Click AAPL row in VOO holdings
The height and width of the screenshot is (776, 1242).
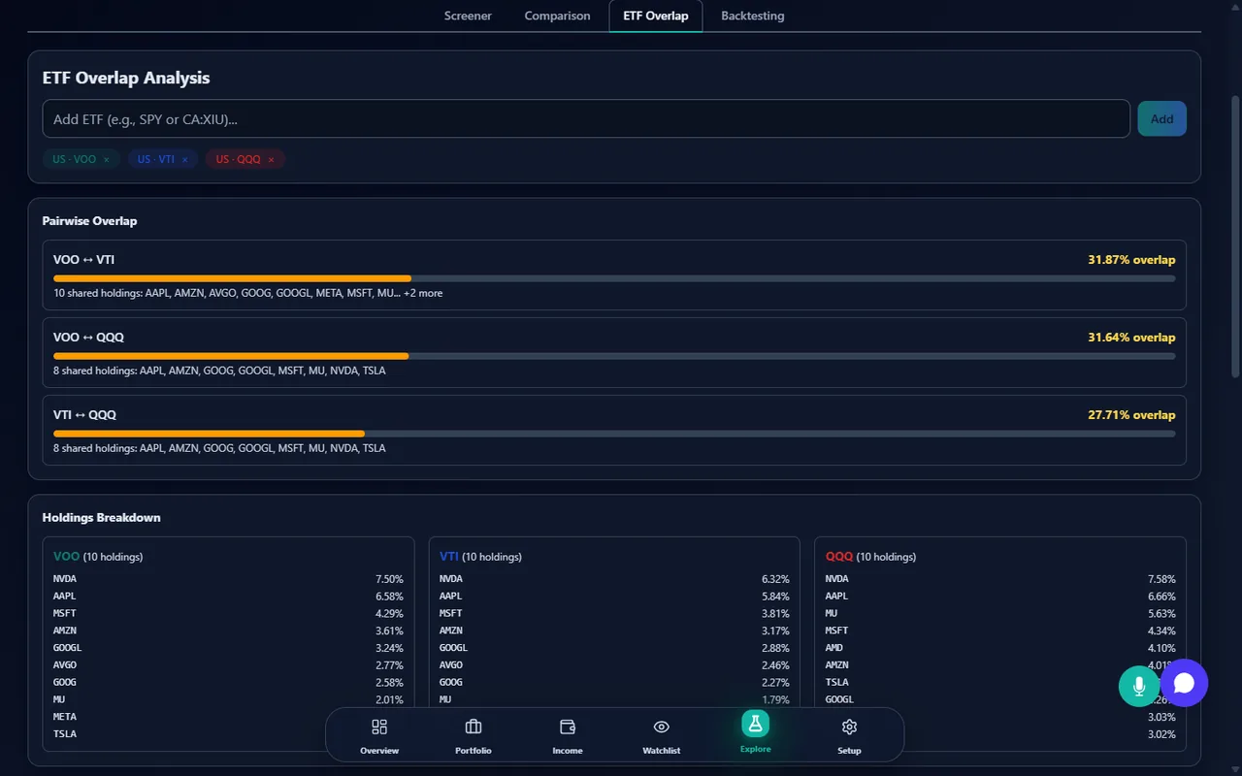point(228,597)
